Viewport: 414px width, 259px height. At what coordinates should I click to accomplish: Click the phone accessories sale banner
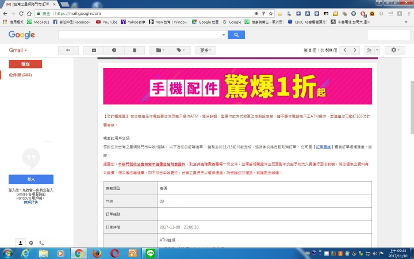tap(237, 86)
